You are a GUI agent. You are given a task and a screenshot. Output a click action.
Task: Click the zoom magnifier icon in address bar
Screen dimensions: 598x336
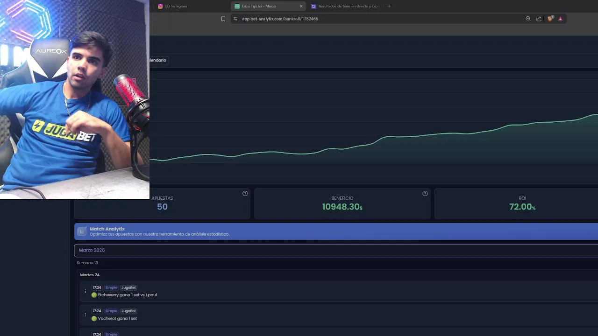coord(528,19)
